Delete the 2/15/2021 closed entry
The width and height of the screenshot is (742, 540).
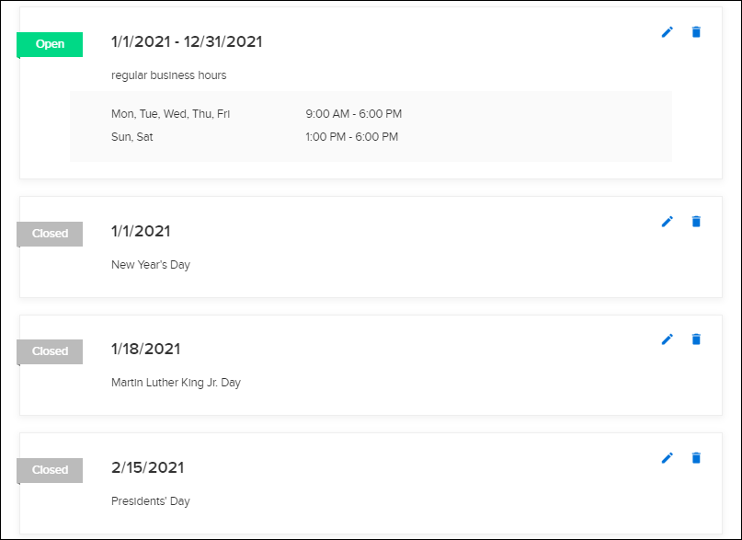point(696,457)
